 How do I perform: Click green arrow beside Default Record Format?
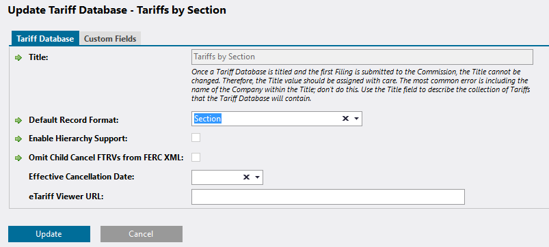pyautogui.click(x=18, y=121)
